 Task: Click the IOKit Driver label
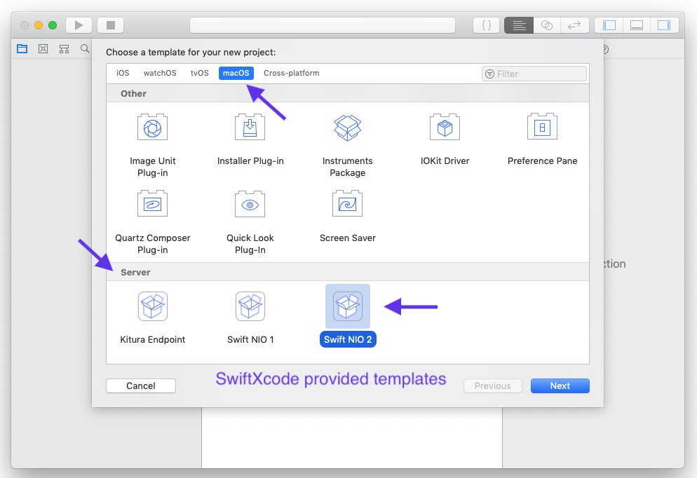[445, 161]
